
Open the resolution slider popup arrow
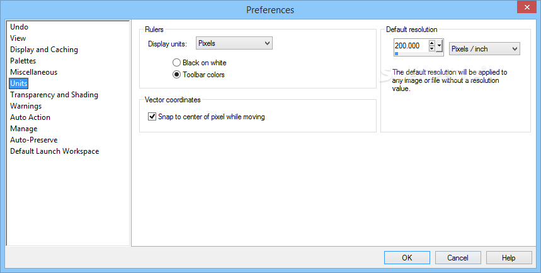click(439, 46)
